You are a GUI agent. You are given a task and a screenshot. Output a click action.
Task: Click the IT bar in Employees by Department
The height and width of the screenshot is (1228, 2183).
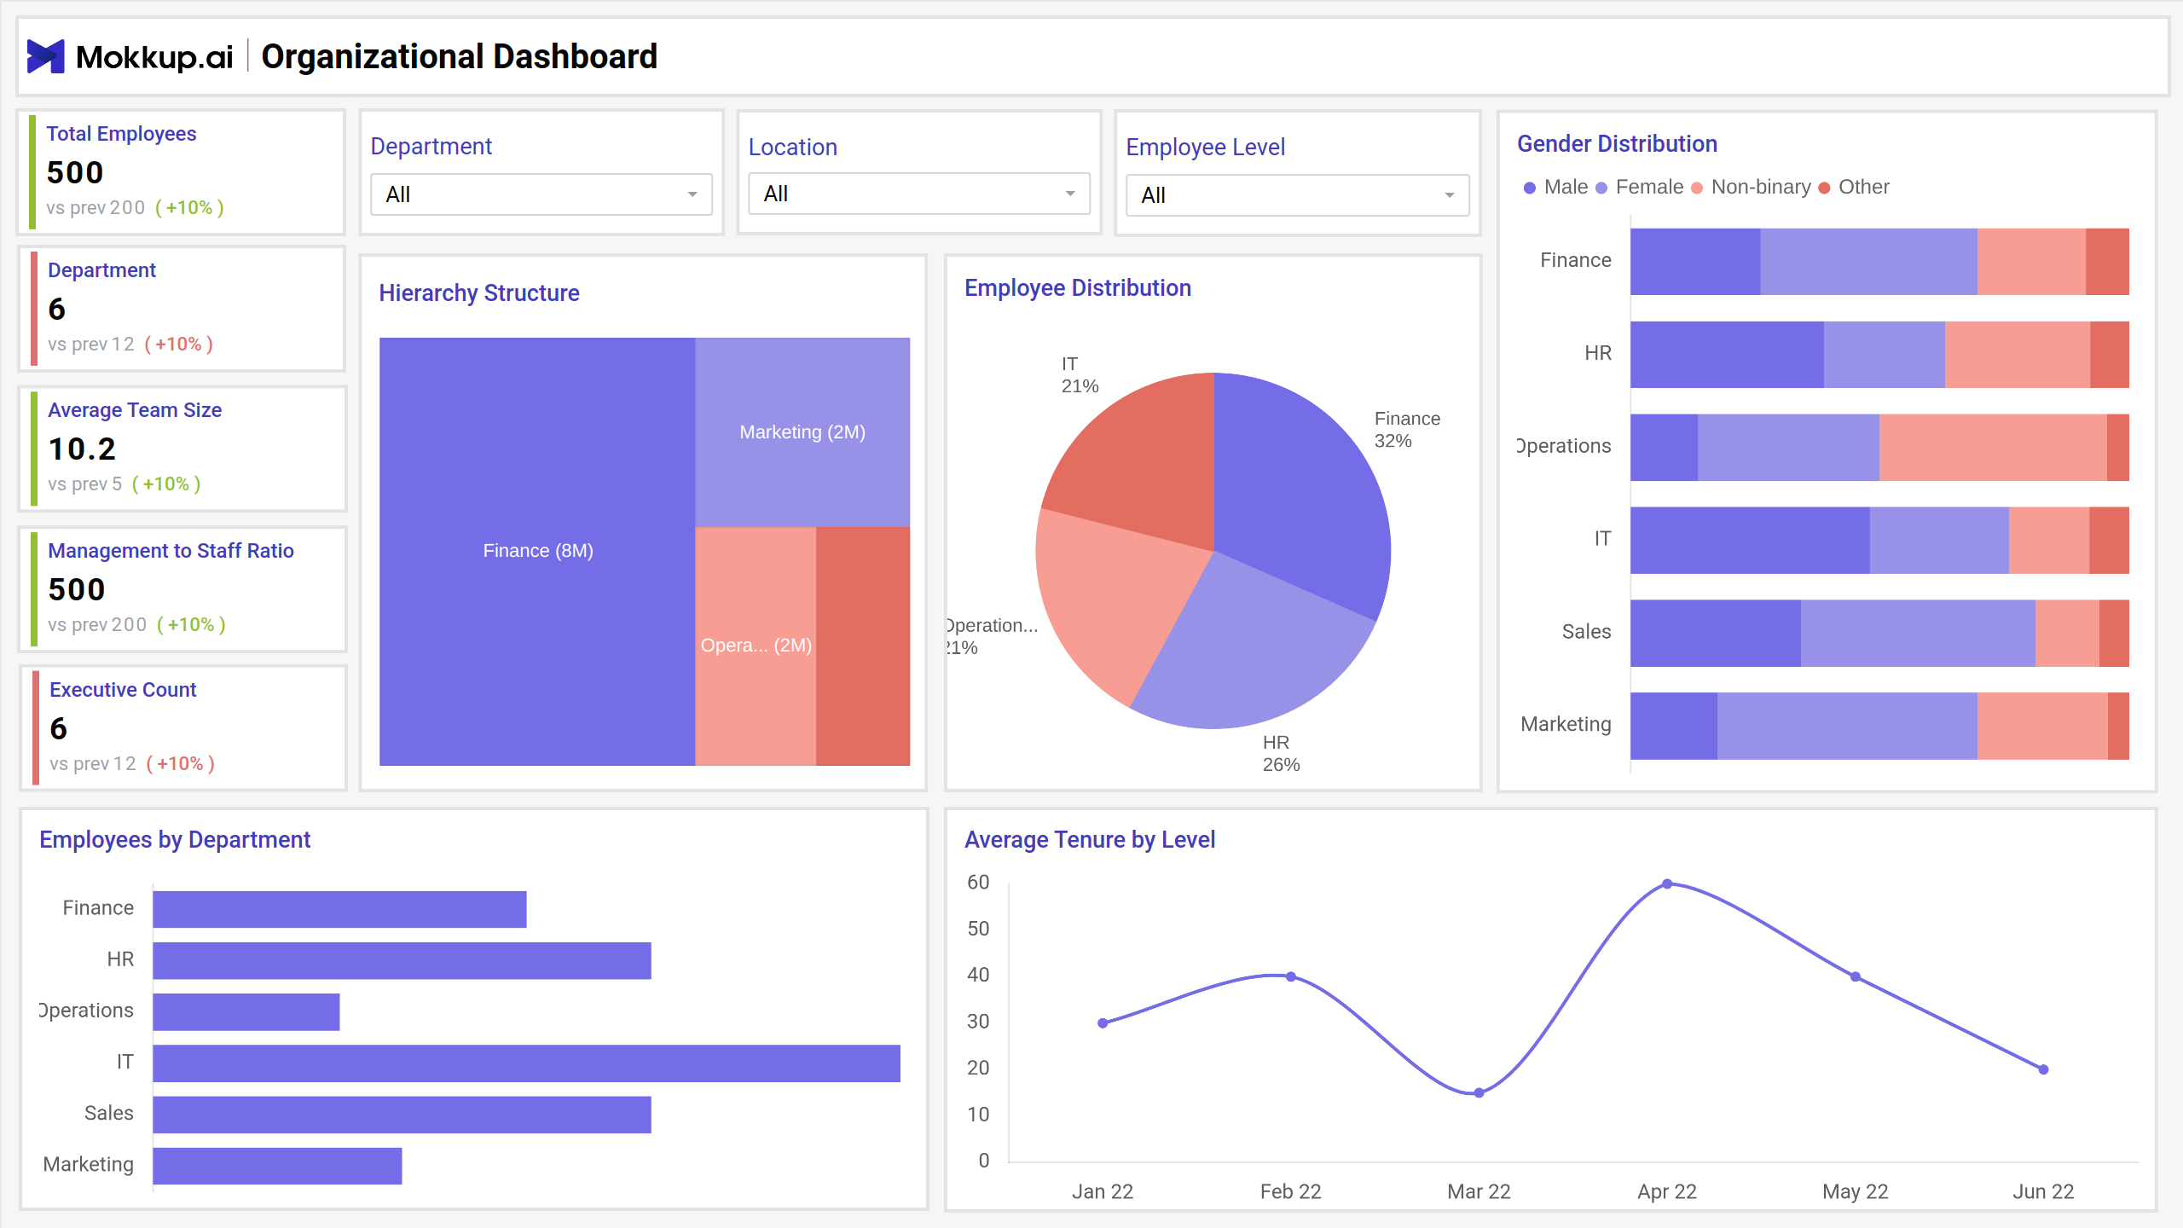tap(526, 1063)
